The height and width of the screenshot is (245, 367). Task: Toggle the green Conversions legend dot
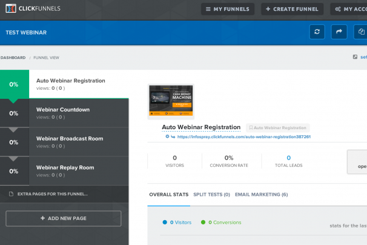(x=203, y=222)
